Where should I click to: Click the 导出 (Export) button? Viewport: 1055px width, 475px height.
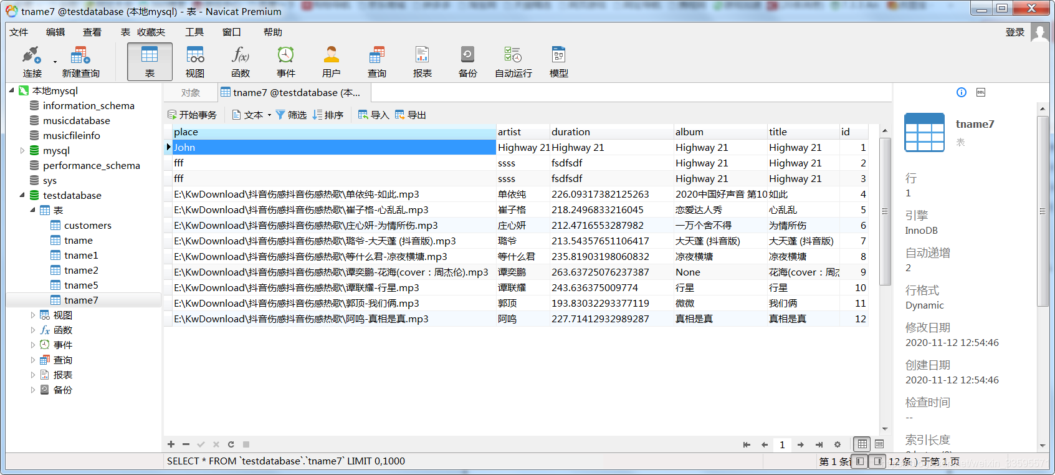tap(410, 115)
